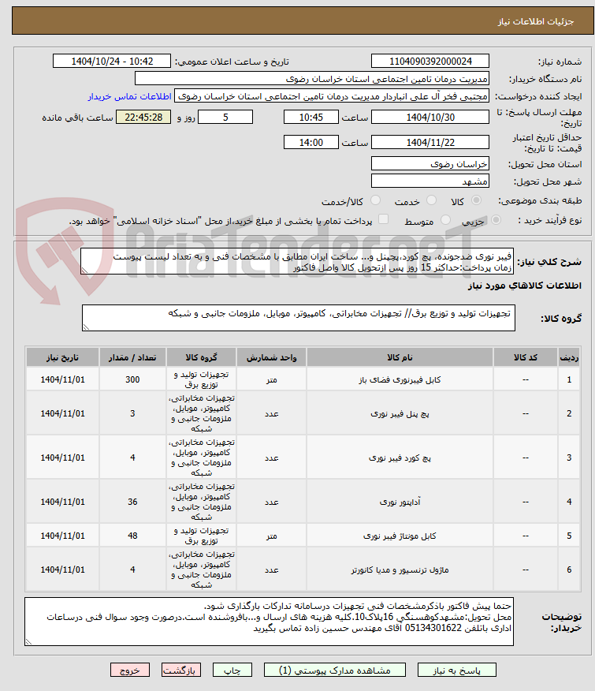This screenshot has width=595, height=691.
Task: Click quantity 300 in row 1
Action: pyautogui.click(x=132, y=379)
